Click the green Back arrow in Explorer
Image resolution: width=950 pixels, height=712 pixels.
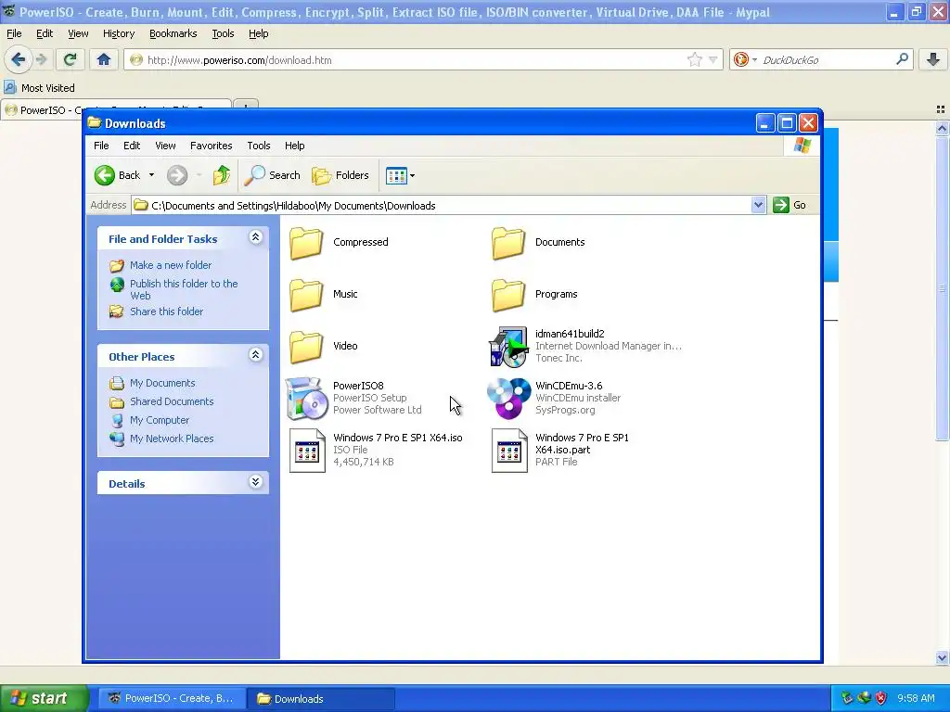click(x=104, y=175)
